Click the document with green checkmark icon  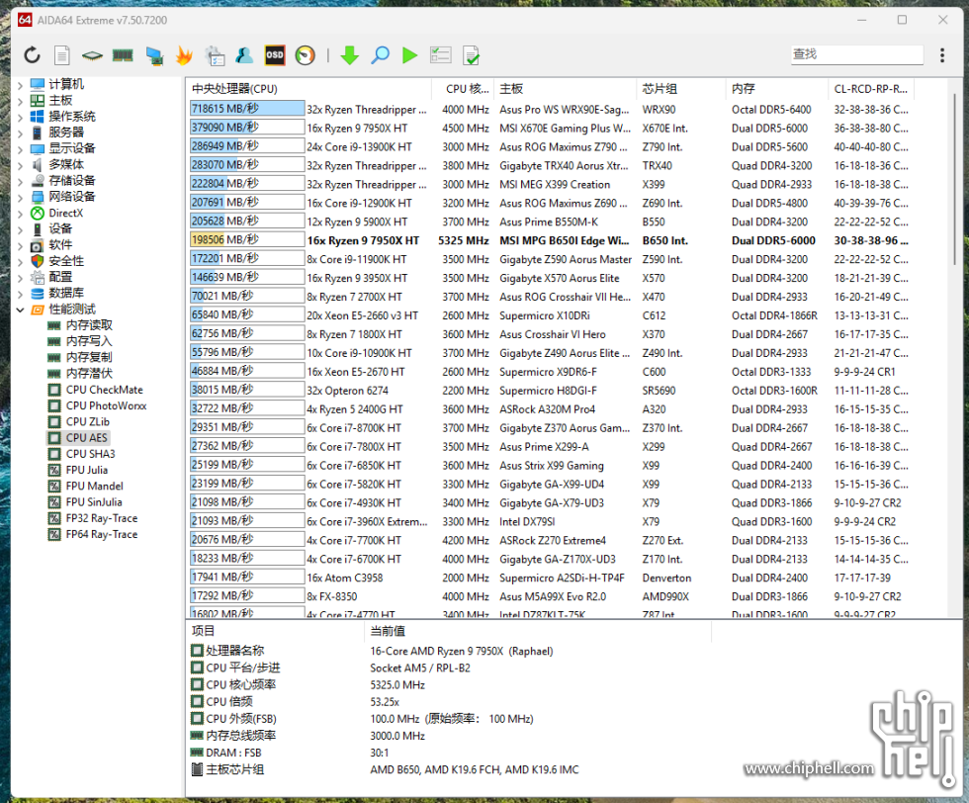471,55
